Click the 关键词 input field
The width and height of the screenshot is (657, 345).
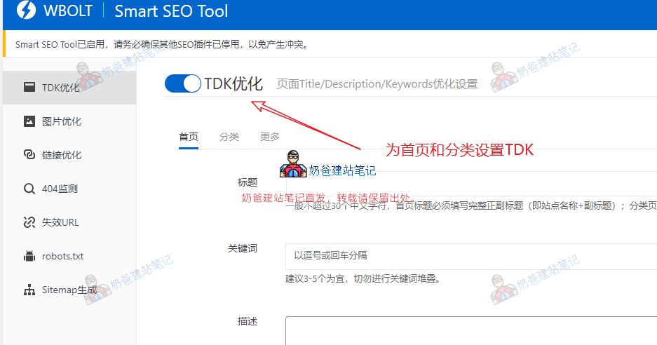point(470,256)
